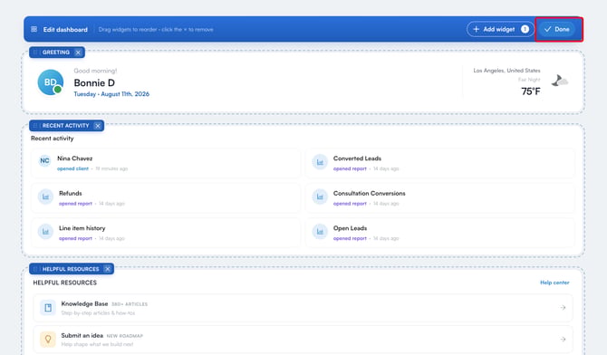Remove the Helpful Resources widget

pyautogui.click(x=108, y=269)
